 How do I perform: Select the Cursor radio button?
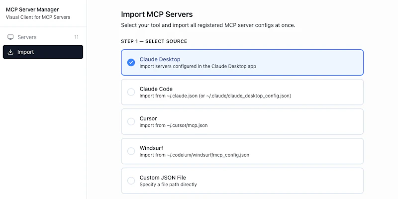point(131,121)
